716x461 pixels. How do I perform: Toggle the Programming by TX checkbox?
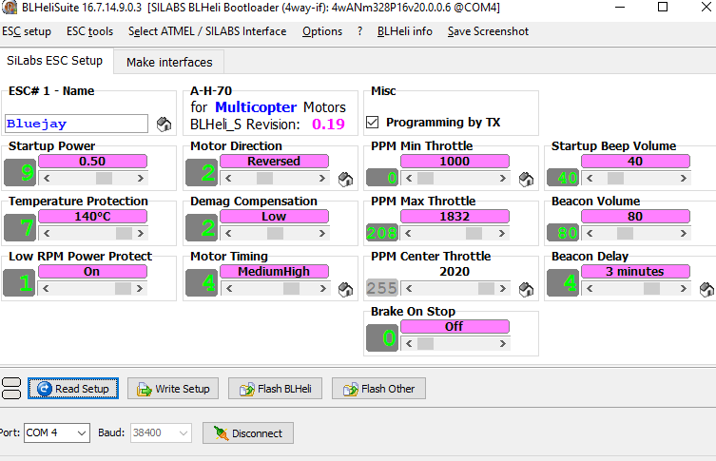pyautogui.click(x=373, y=123)
